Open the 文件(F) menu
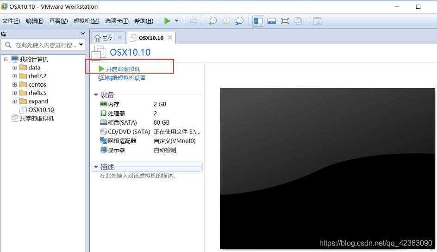 tap(11, 21)
